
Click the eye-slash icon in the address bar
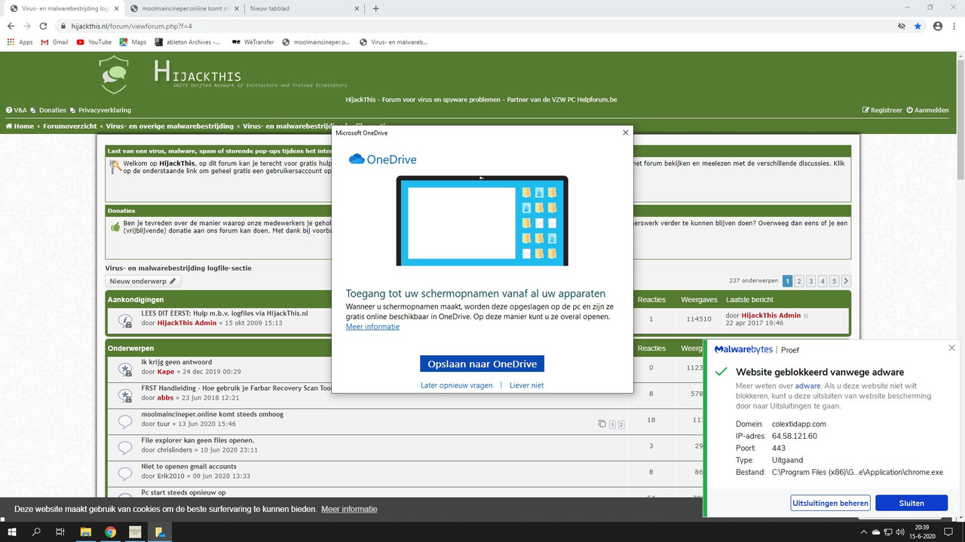coord(901,26)
